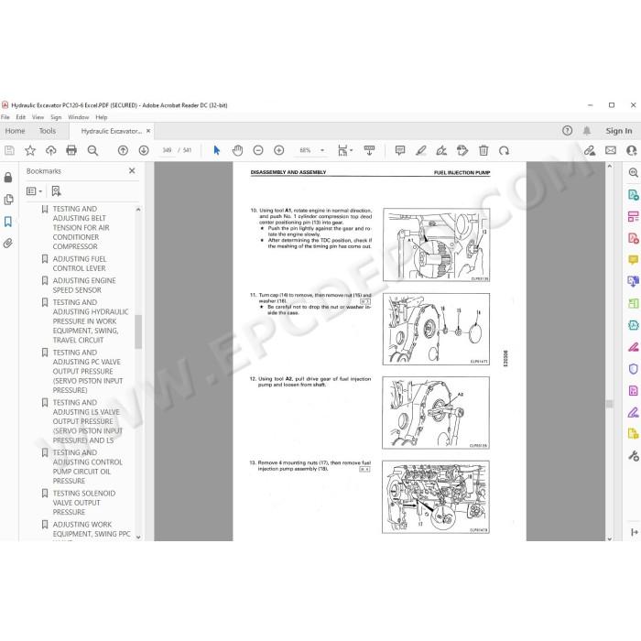Image resolution: width=641 pixels, height=641 pixels.
Task: Open bookmark ADJUSTING ENGINE SPEED SENSOR
Action: pos(84,286)
